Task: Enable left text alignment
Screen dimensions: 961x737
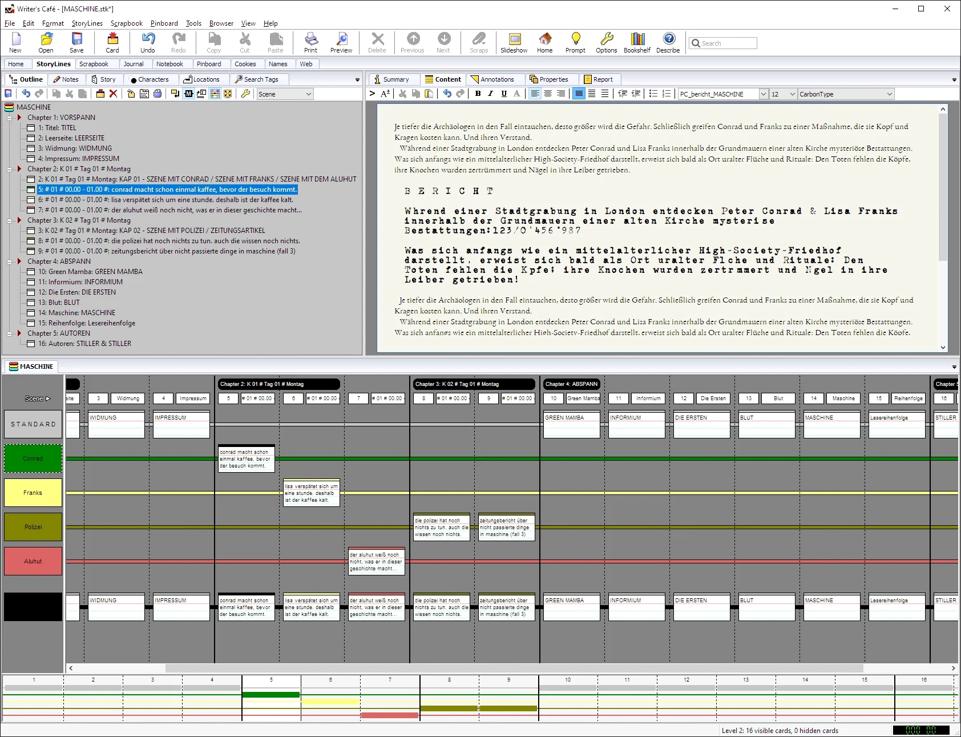Action: (535, 94)
